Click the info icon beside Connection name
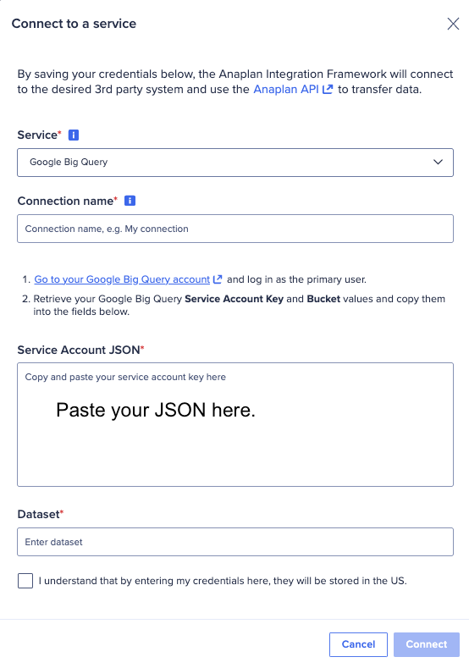The height and width of the screenshot is (668, 469). pos(130,201)
